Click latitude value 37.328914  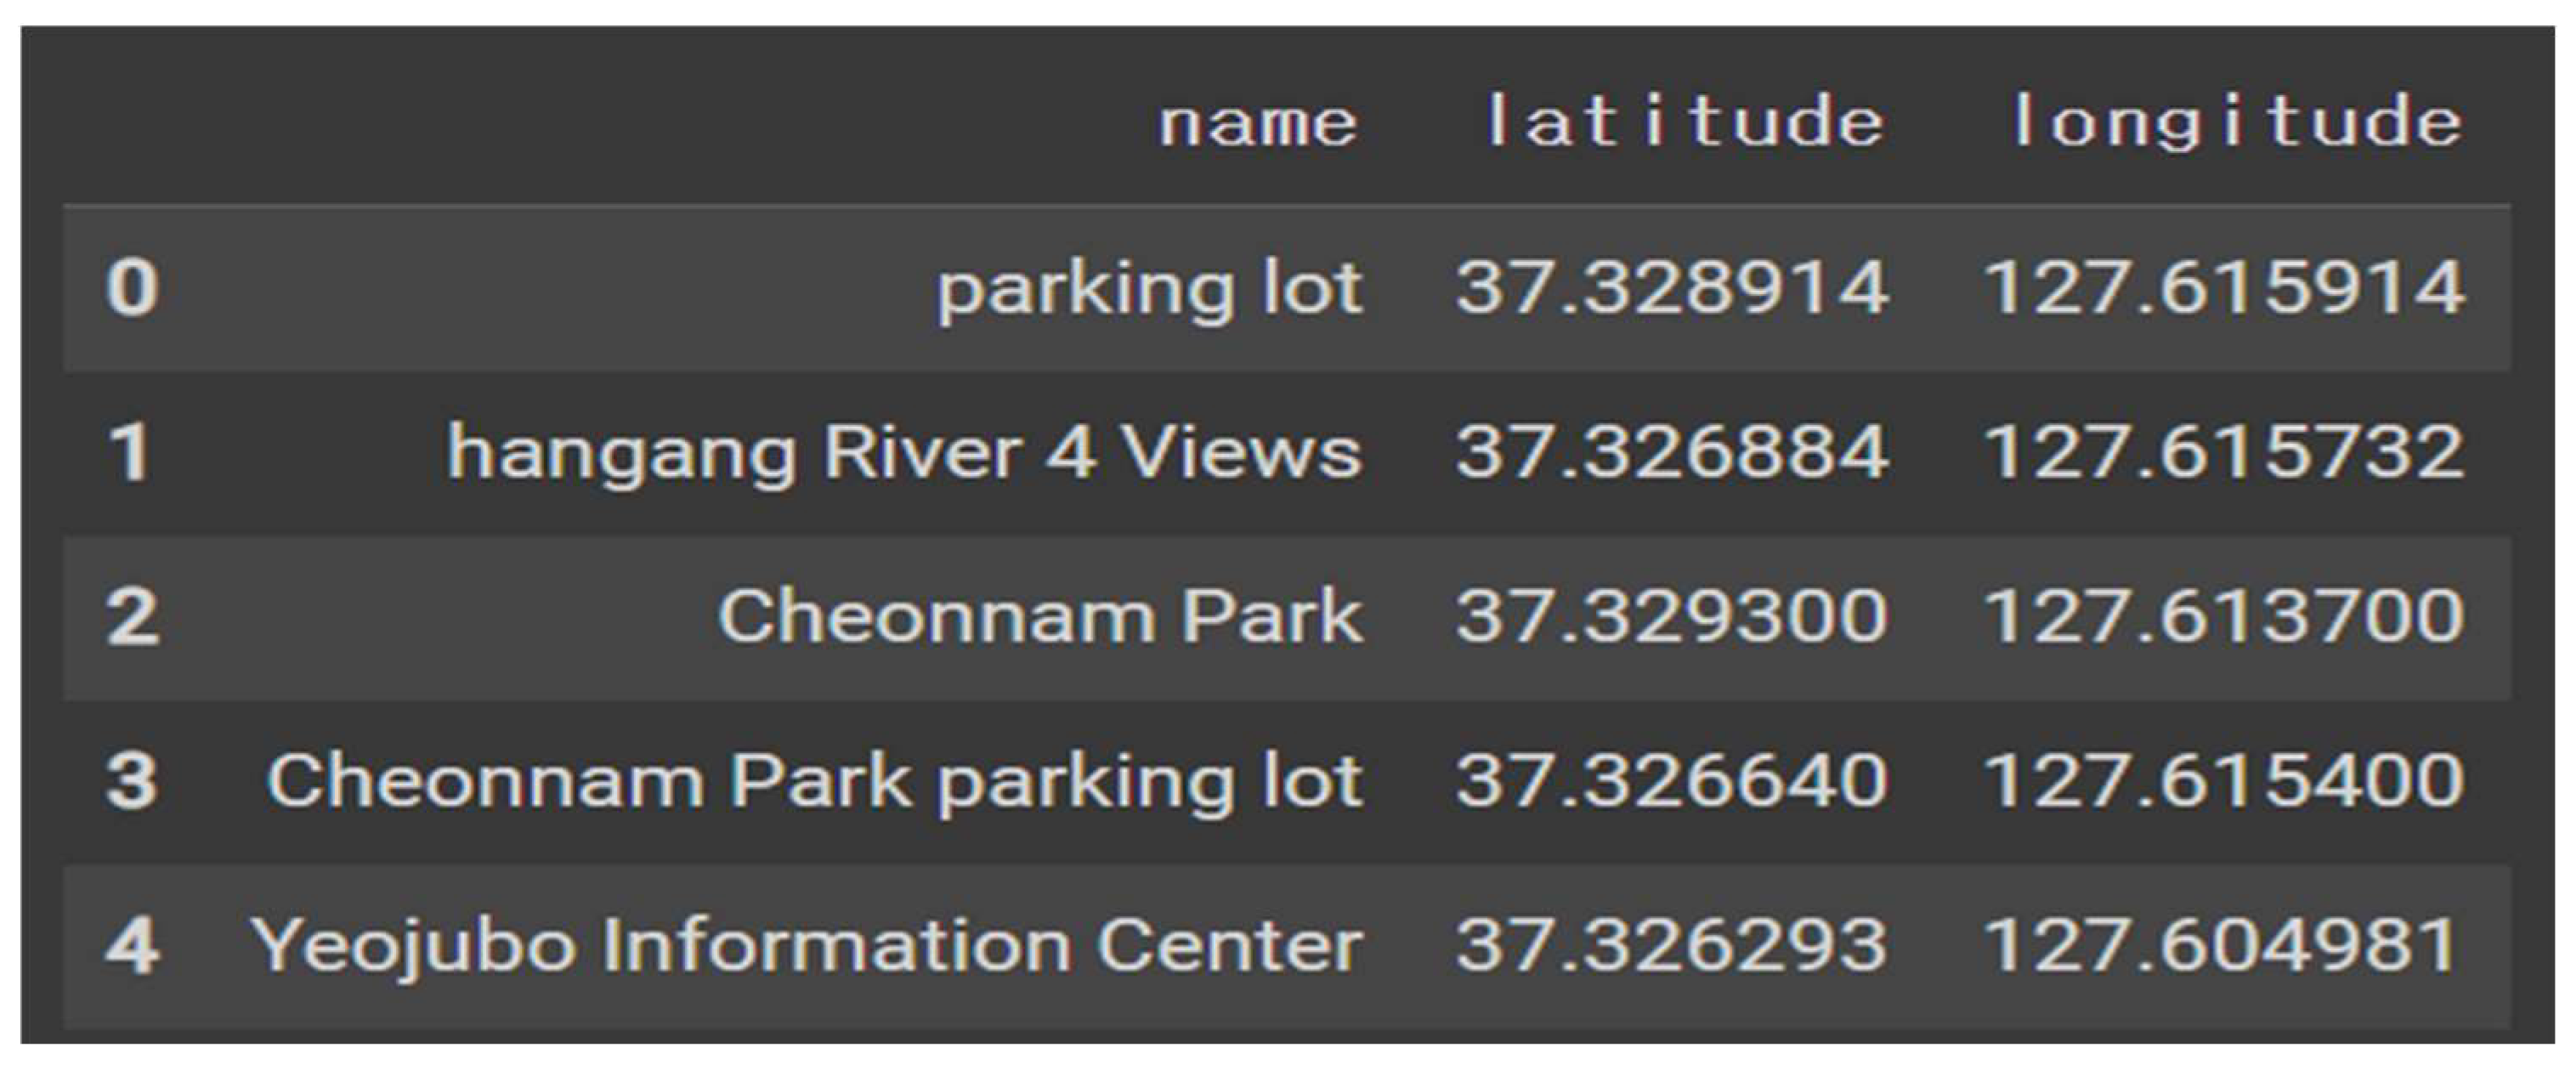click(x=1672, y=288)
